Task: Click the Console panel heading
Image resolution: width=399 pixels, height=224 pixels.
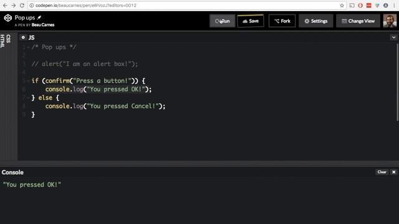Action: click(x=12, y=172)
